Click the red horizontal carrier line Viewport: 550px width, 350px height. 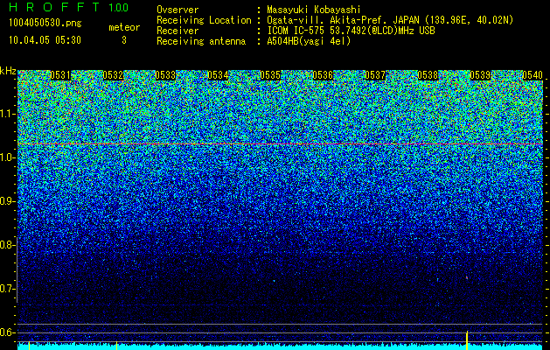[281, 143]
